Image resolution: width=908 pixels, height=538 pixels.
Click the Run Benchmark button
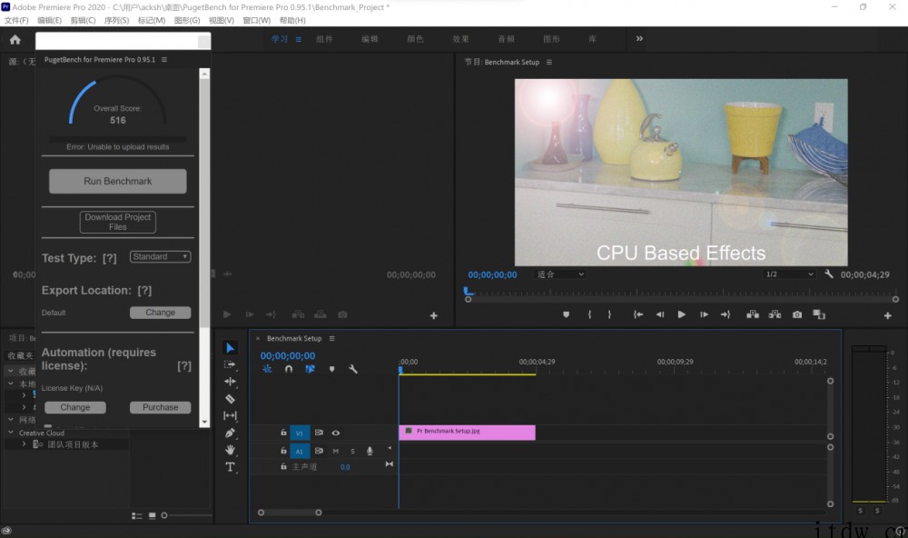pos(117,182)
